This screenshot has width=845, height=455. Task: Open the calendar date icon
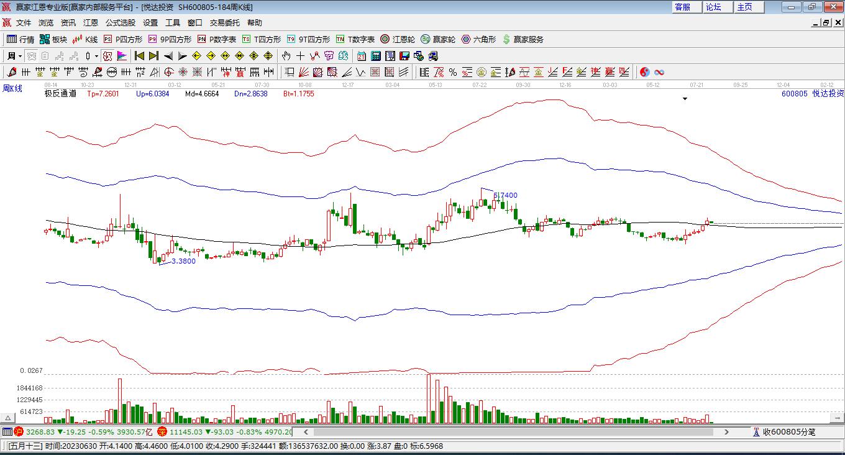[x=362, y=56]
